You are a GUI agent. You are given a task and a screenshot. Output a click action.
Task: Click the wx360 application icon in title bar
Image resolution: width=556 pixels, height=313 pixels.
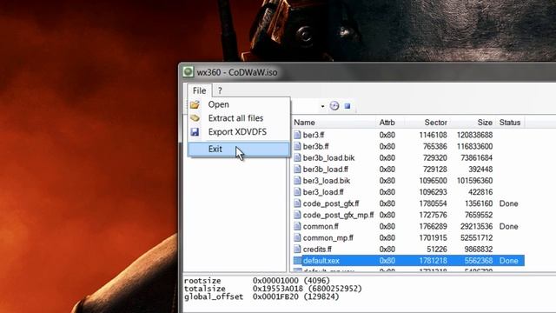coord(188,72)
